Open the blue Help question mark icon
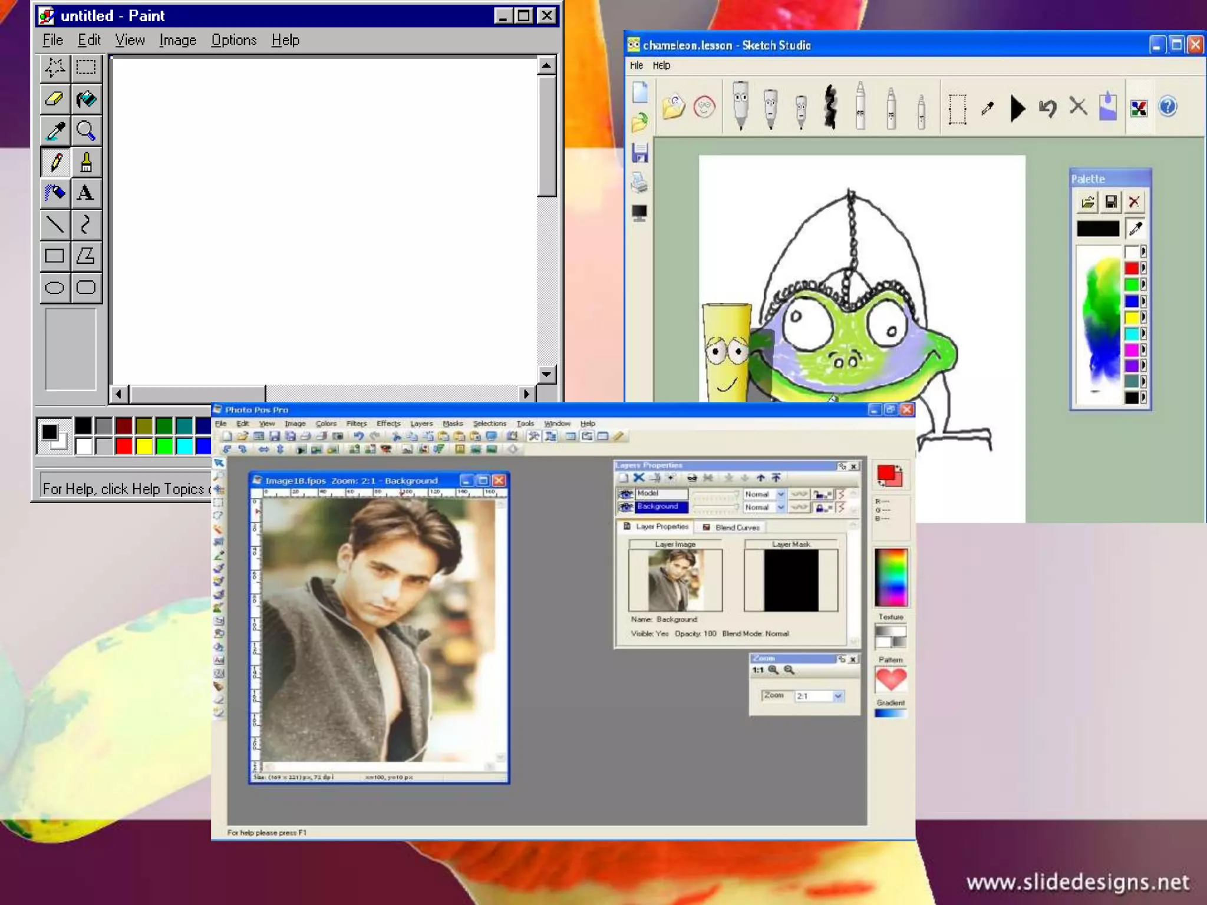 pos(1168,107)
